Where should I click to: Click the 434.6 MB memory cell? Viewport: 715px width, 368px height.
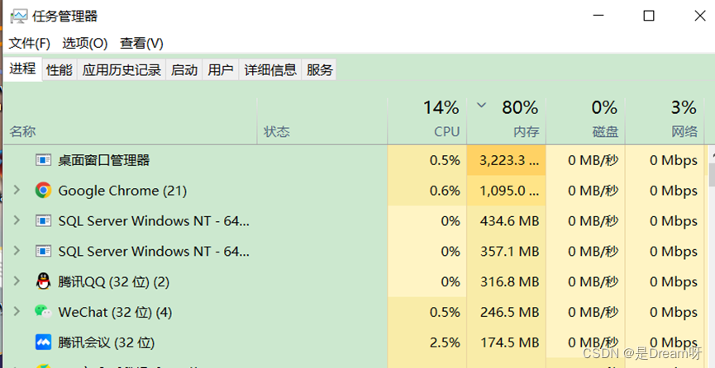(x=506, y=221)
